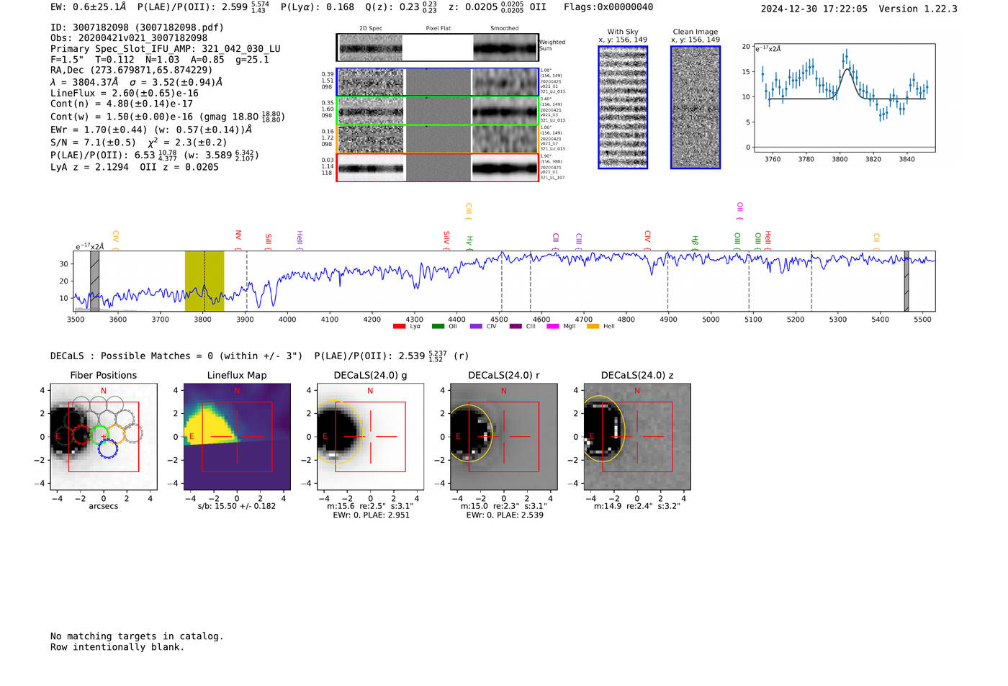Click the 2D Spec column header
1008x686 pixels.
[x=371, y=29]
